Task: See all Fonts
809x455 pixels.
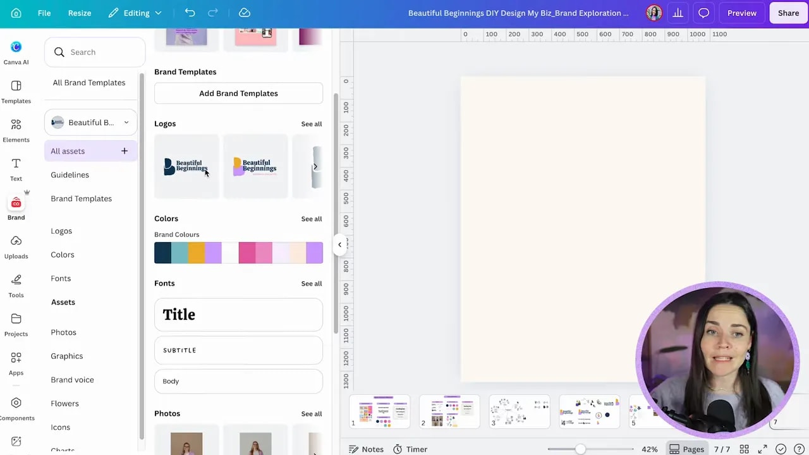Action: pyautogui.click(x=311, y=284)
